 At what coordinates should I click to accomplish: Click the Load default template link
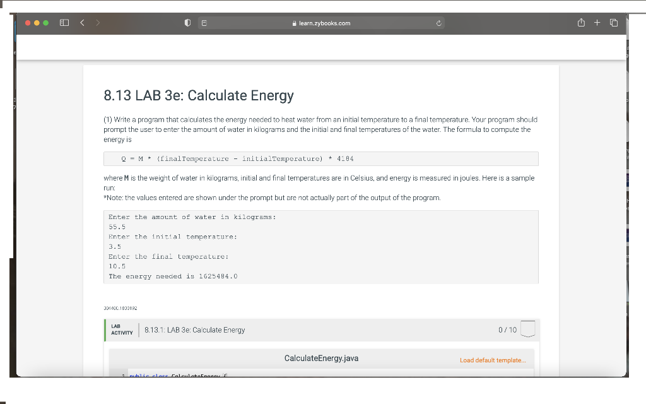(493, 359)
